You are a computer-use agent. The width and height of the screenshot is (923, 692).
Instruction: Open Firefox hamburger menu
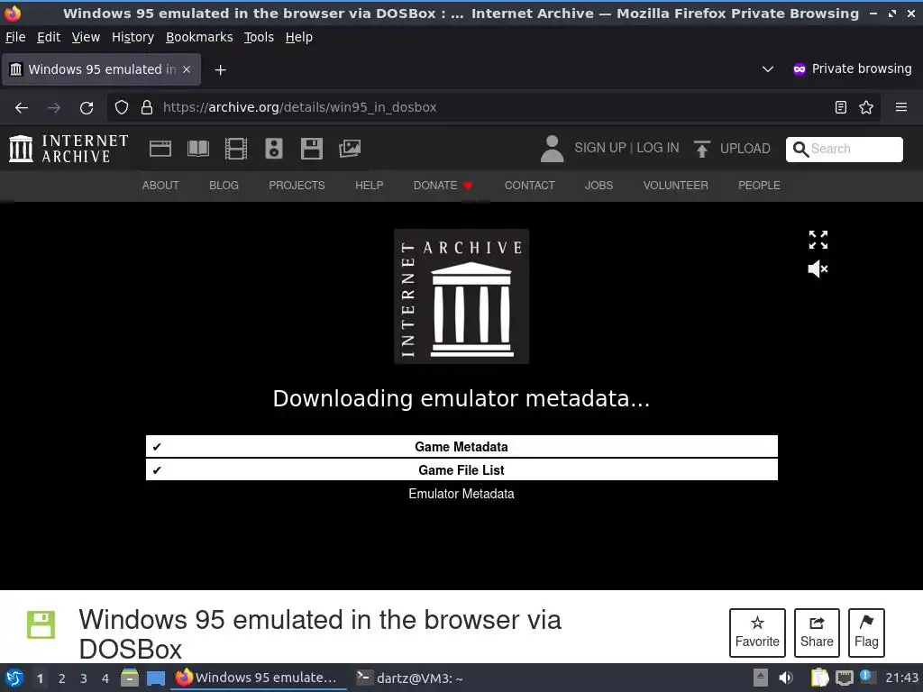click(900, 107)
